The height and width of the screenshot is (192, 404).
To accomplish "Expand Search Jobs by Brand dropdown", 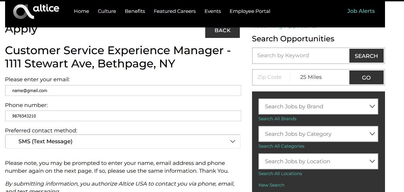I will (x=318, y=107).
